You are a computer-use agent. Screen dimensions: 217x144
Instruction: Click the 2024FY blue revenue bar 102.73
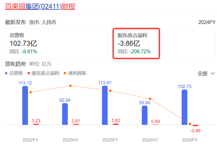tap(184, 107)
